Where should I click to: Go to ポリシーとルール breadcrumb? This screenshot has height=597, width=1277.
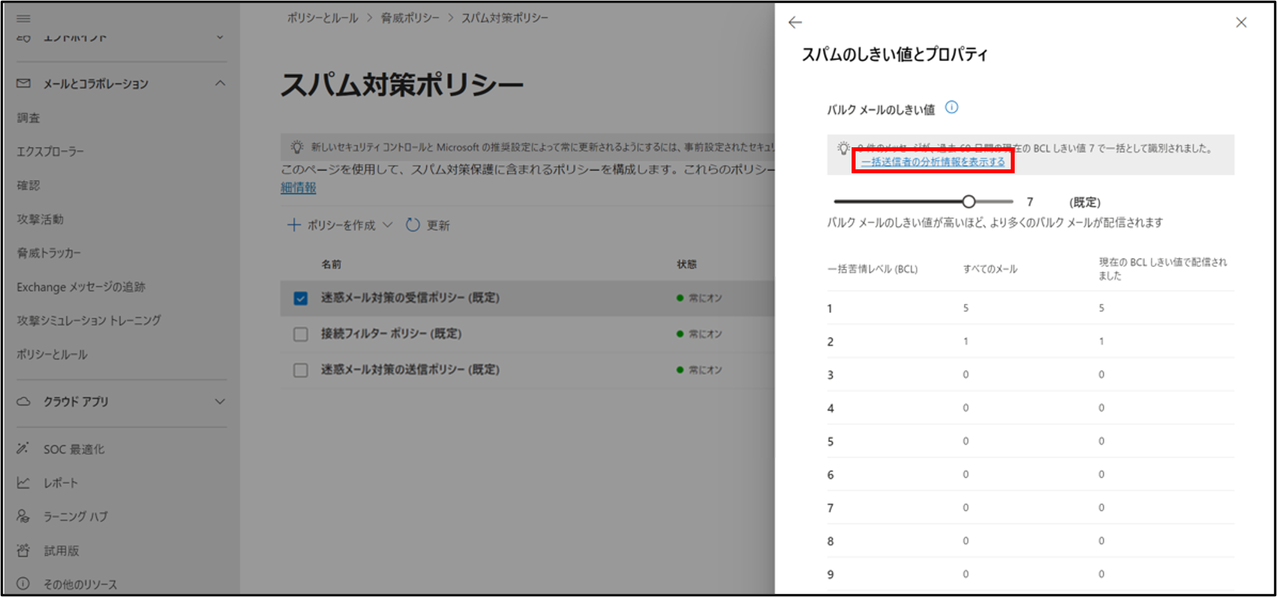coord(322,18)
